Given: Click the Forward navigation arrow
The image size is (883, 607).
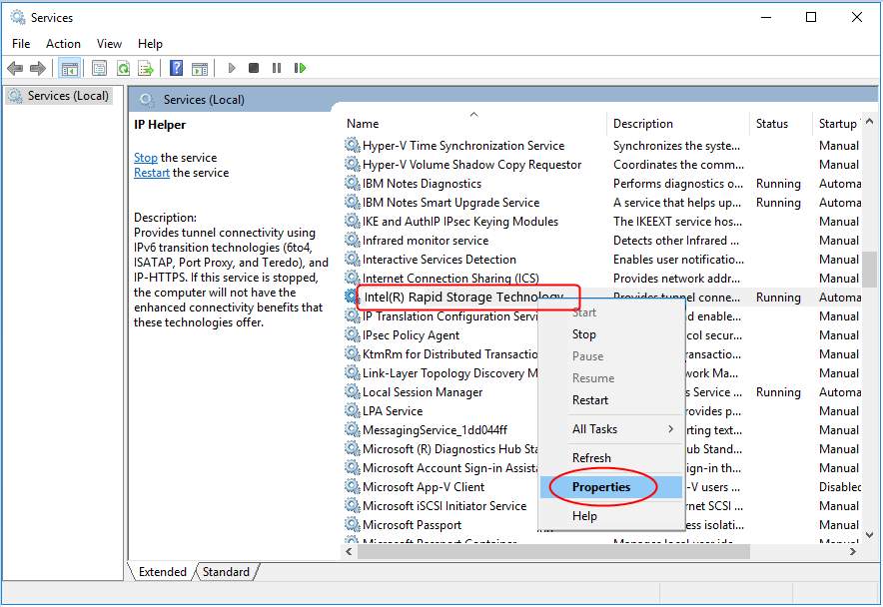Looking at the screenshot, I should tap(37, 68).
